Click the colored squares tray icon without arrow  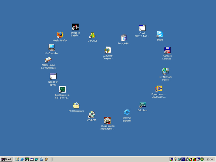tap(194, 159)
